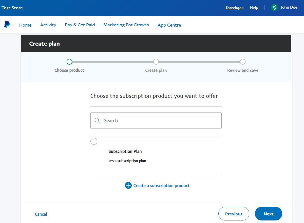
Task: Click the Choose product step circle
Action: tap(69, 62)
